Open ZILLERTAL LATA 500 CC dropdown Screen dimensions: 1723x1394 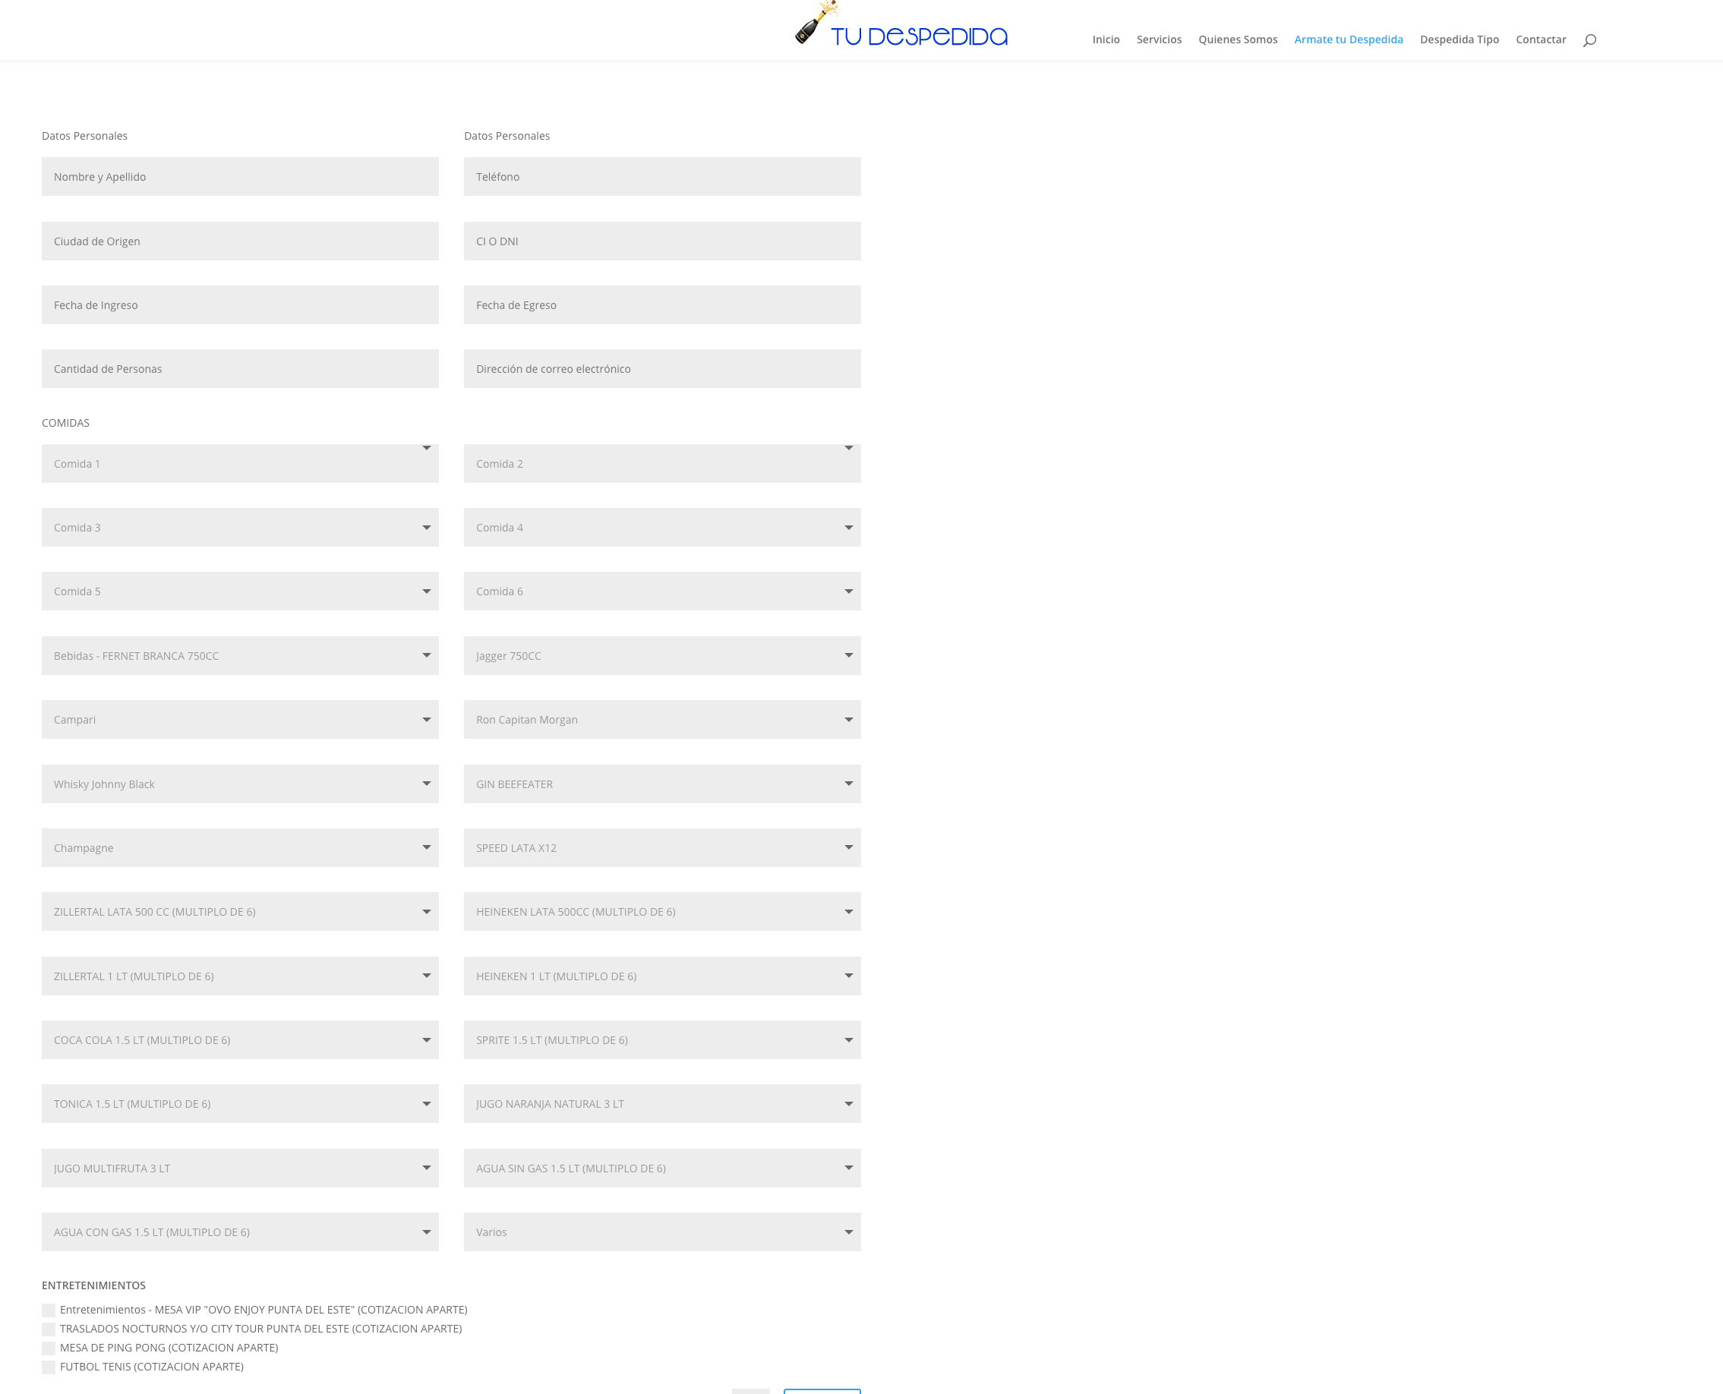coord(240,911)
